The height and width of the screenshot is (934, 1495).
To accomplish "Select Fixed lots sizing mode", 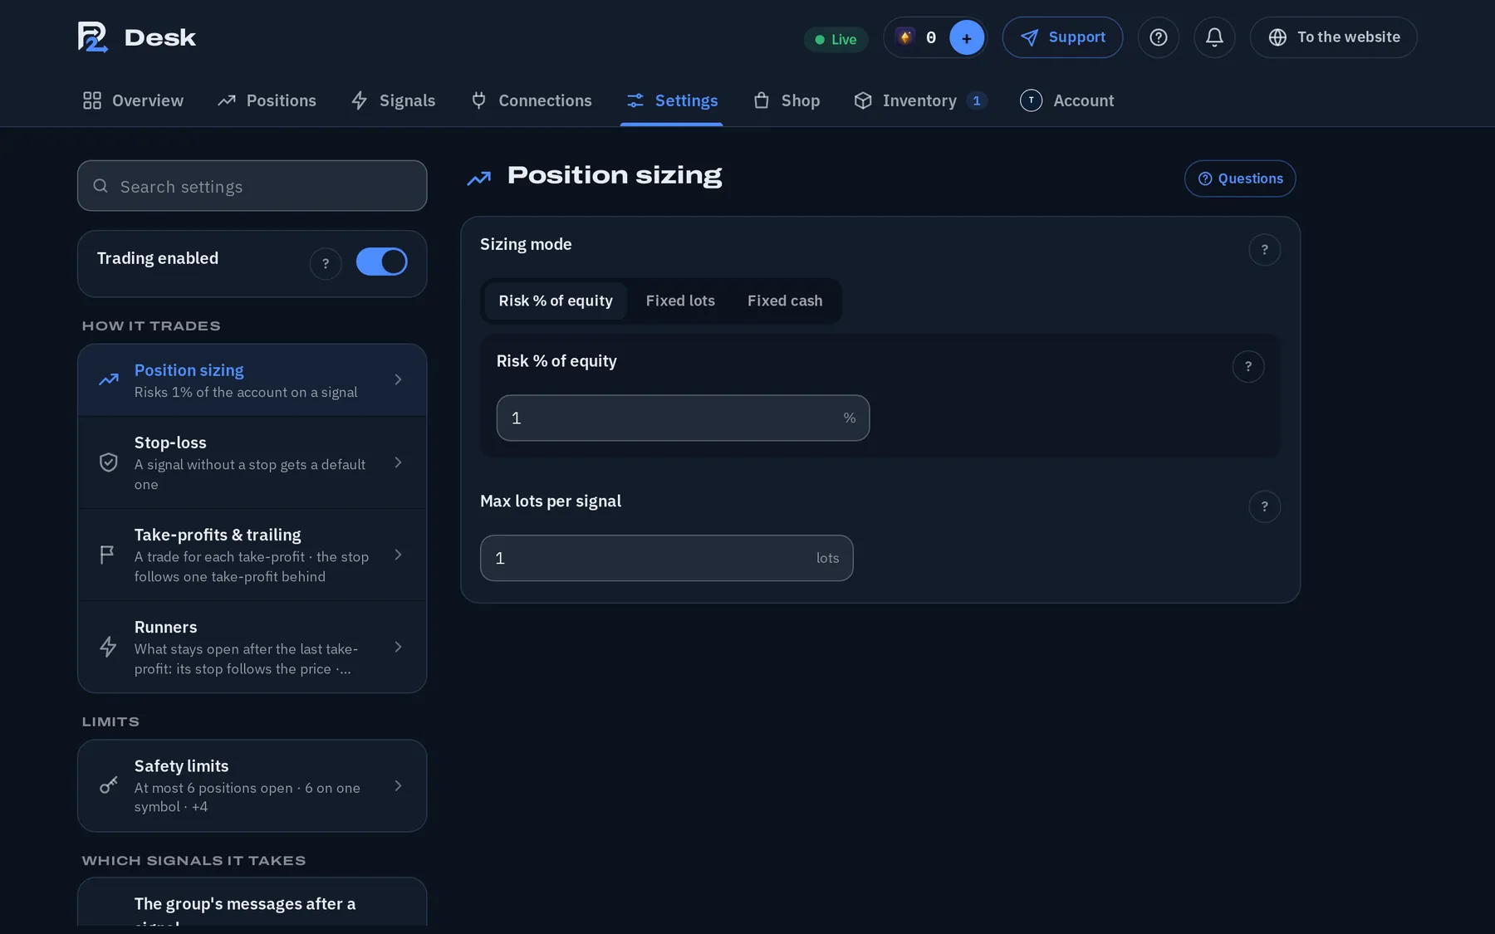I will [x=680, y=301].
